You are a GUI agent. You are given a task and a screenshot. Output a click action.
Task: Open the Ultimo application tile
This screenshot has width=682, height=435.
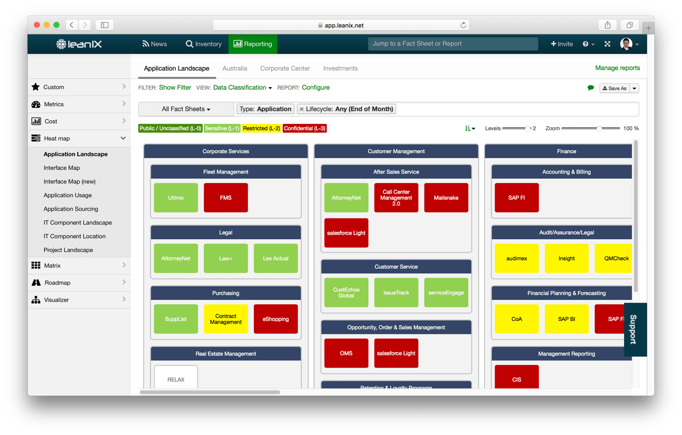tap(176, 198)
